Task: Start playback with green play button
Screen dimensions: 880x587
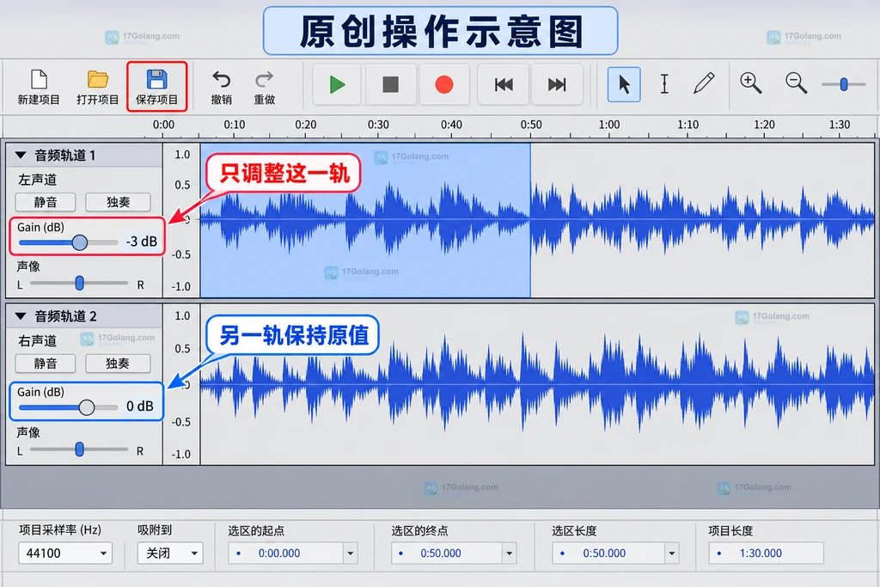Action: pos(337,85)
